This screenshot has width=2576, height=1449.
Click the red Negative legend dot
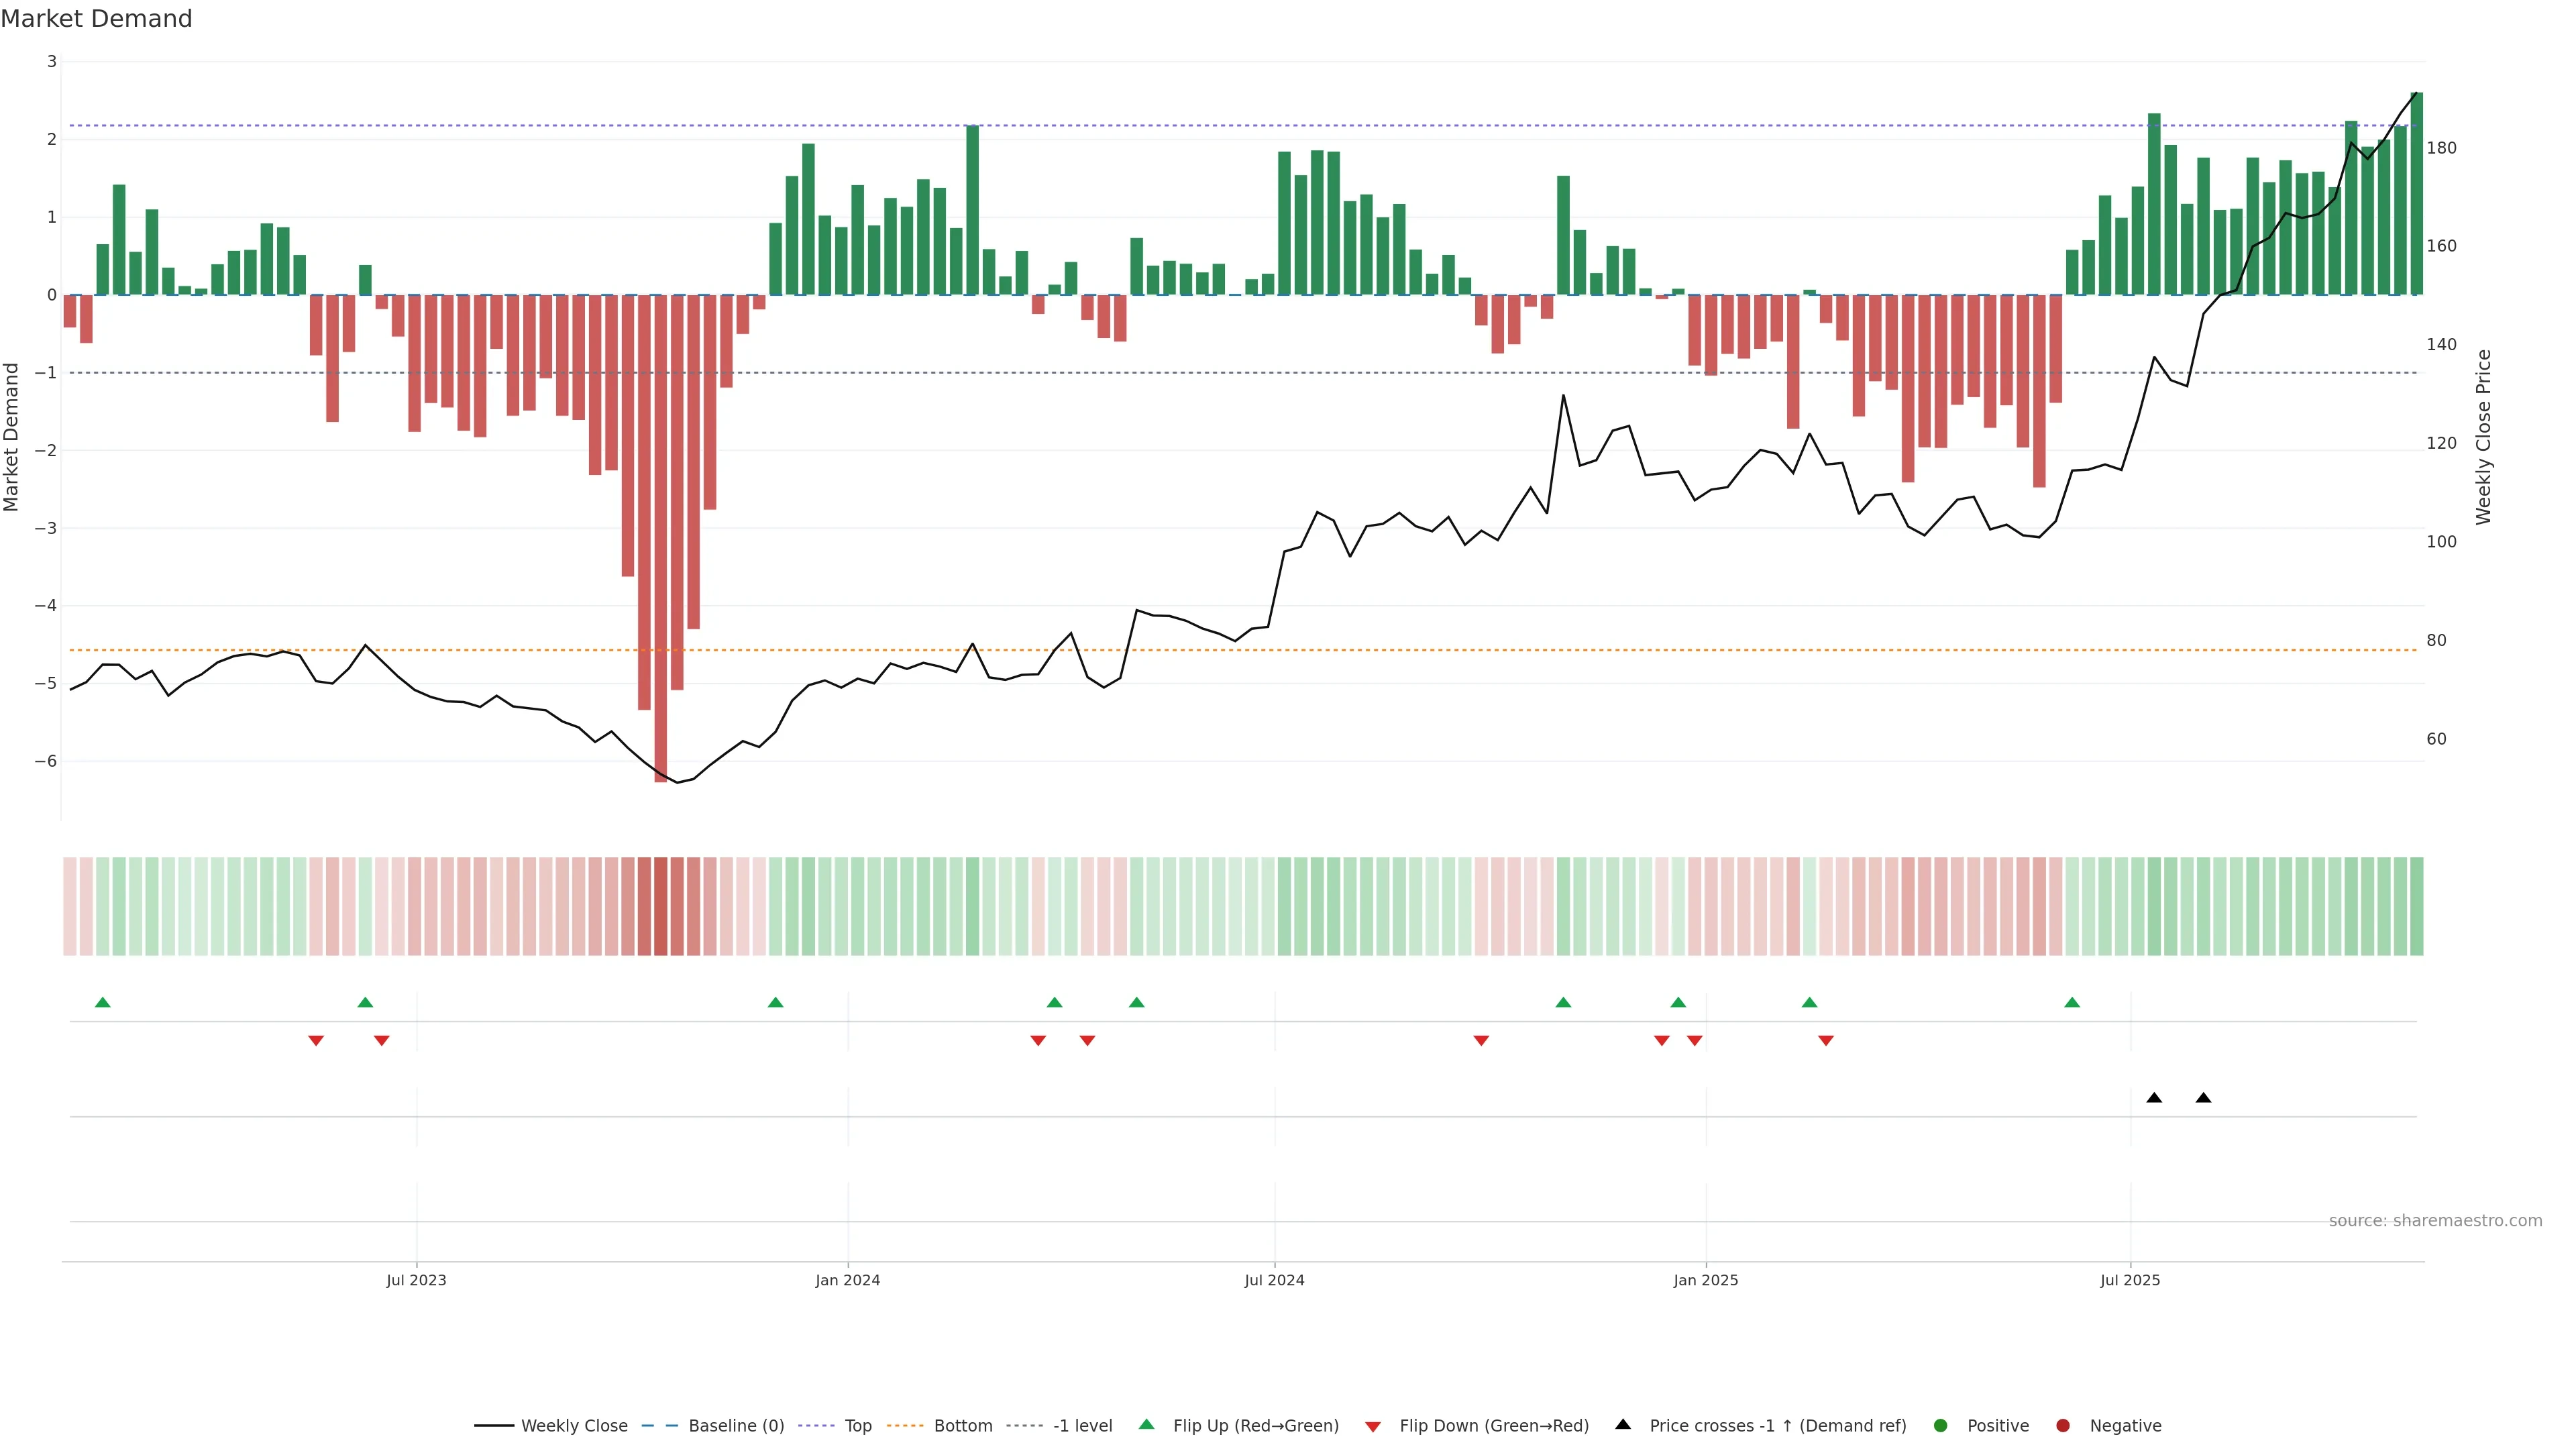click(2063, 1426)
